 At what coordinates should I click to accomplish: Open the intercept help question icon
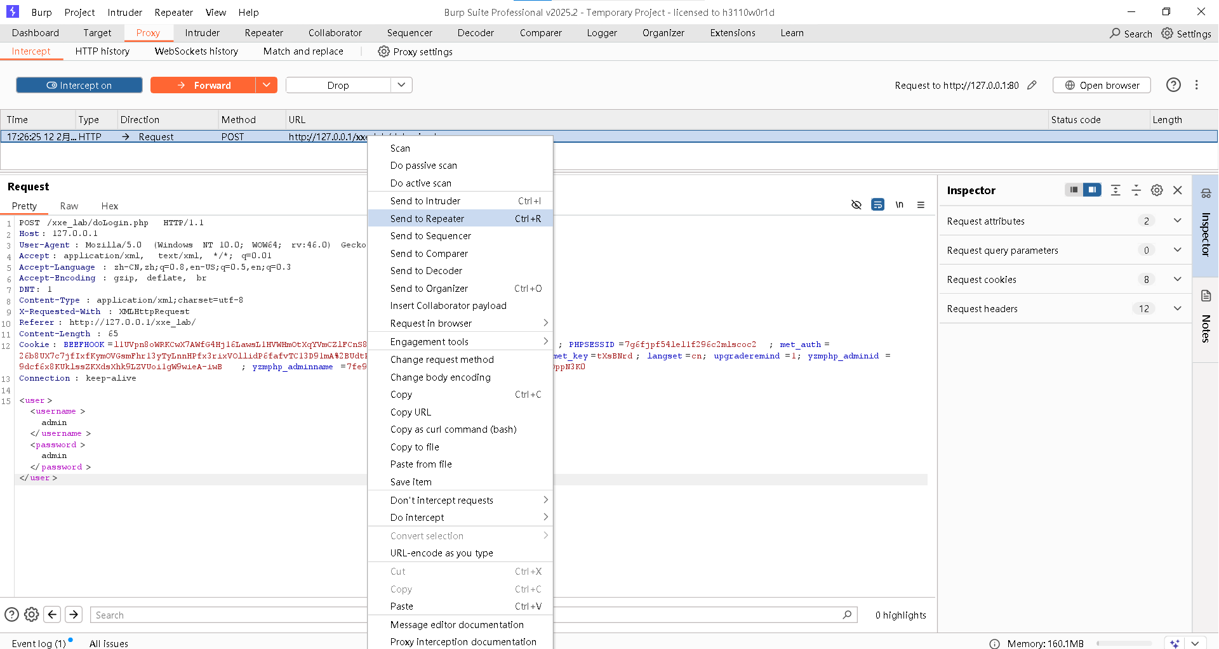[x=1173, y=85]
